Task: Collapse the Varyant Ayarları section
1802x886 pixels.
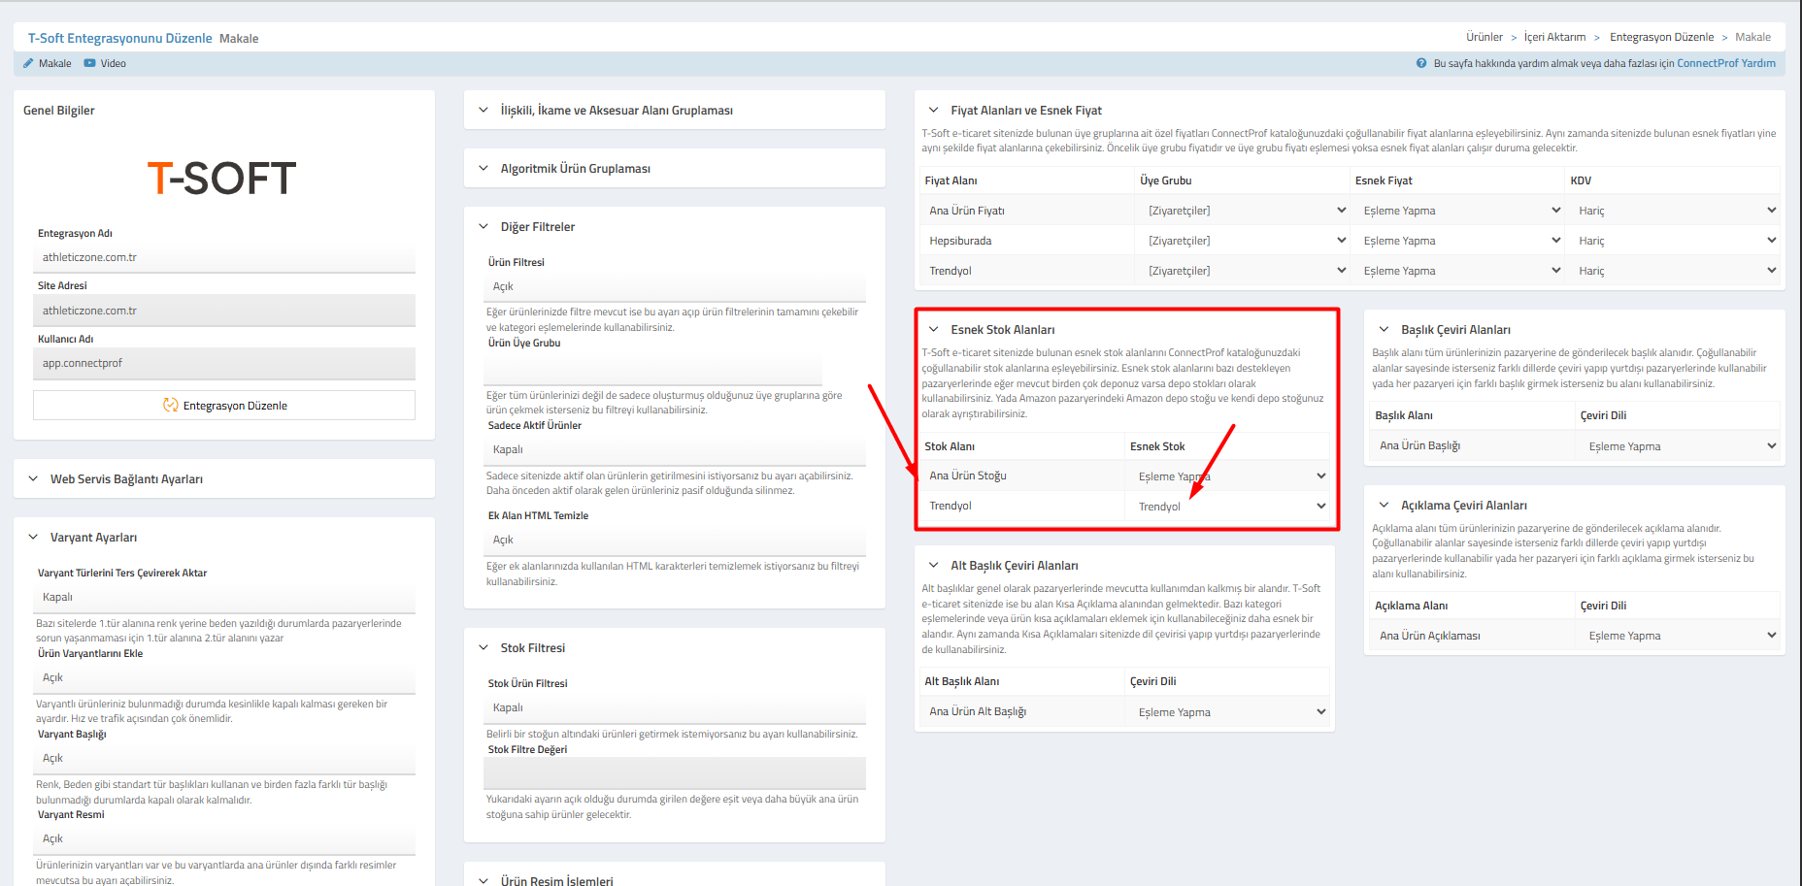Action: click(33, 537)
